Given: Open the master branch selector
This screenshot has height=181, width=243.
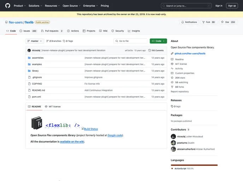Looking at the screenshot, I should 35,41.
